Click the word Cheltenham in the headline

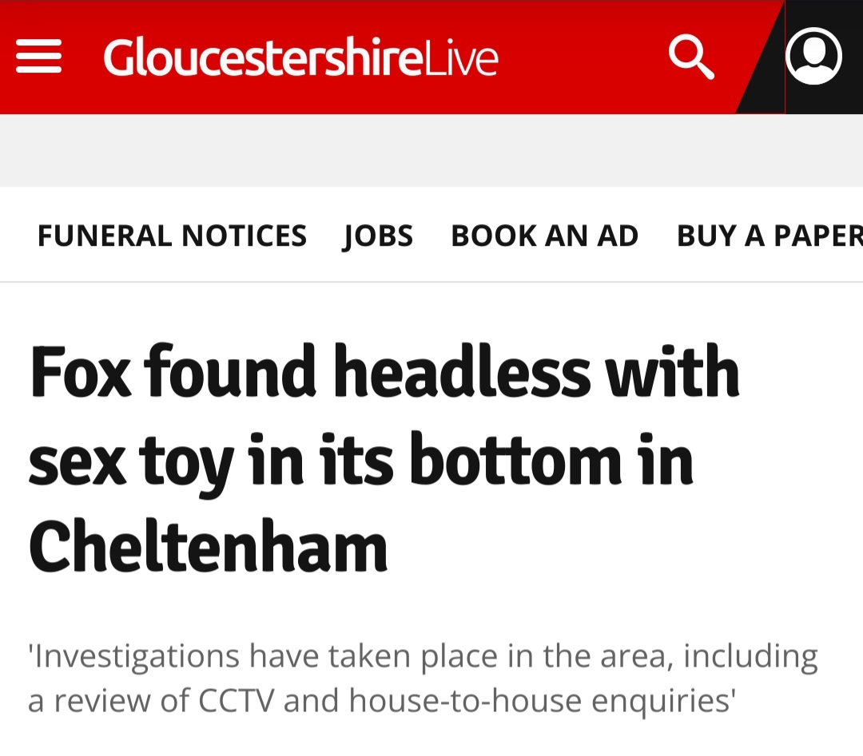pyautogui.click(x=208, y=548)
